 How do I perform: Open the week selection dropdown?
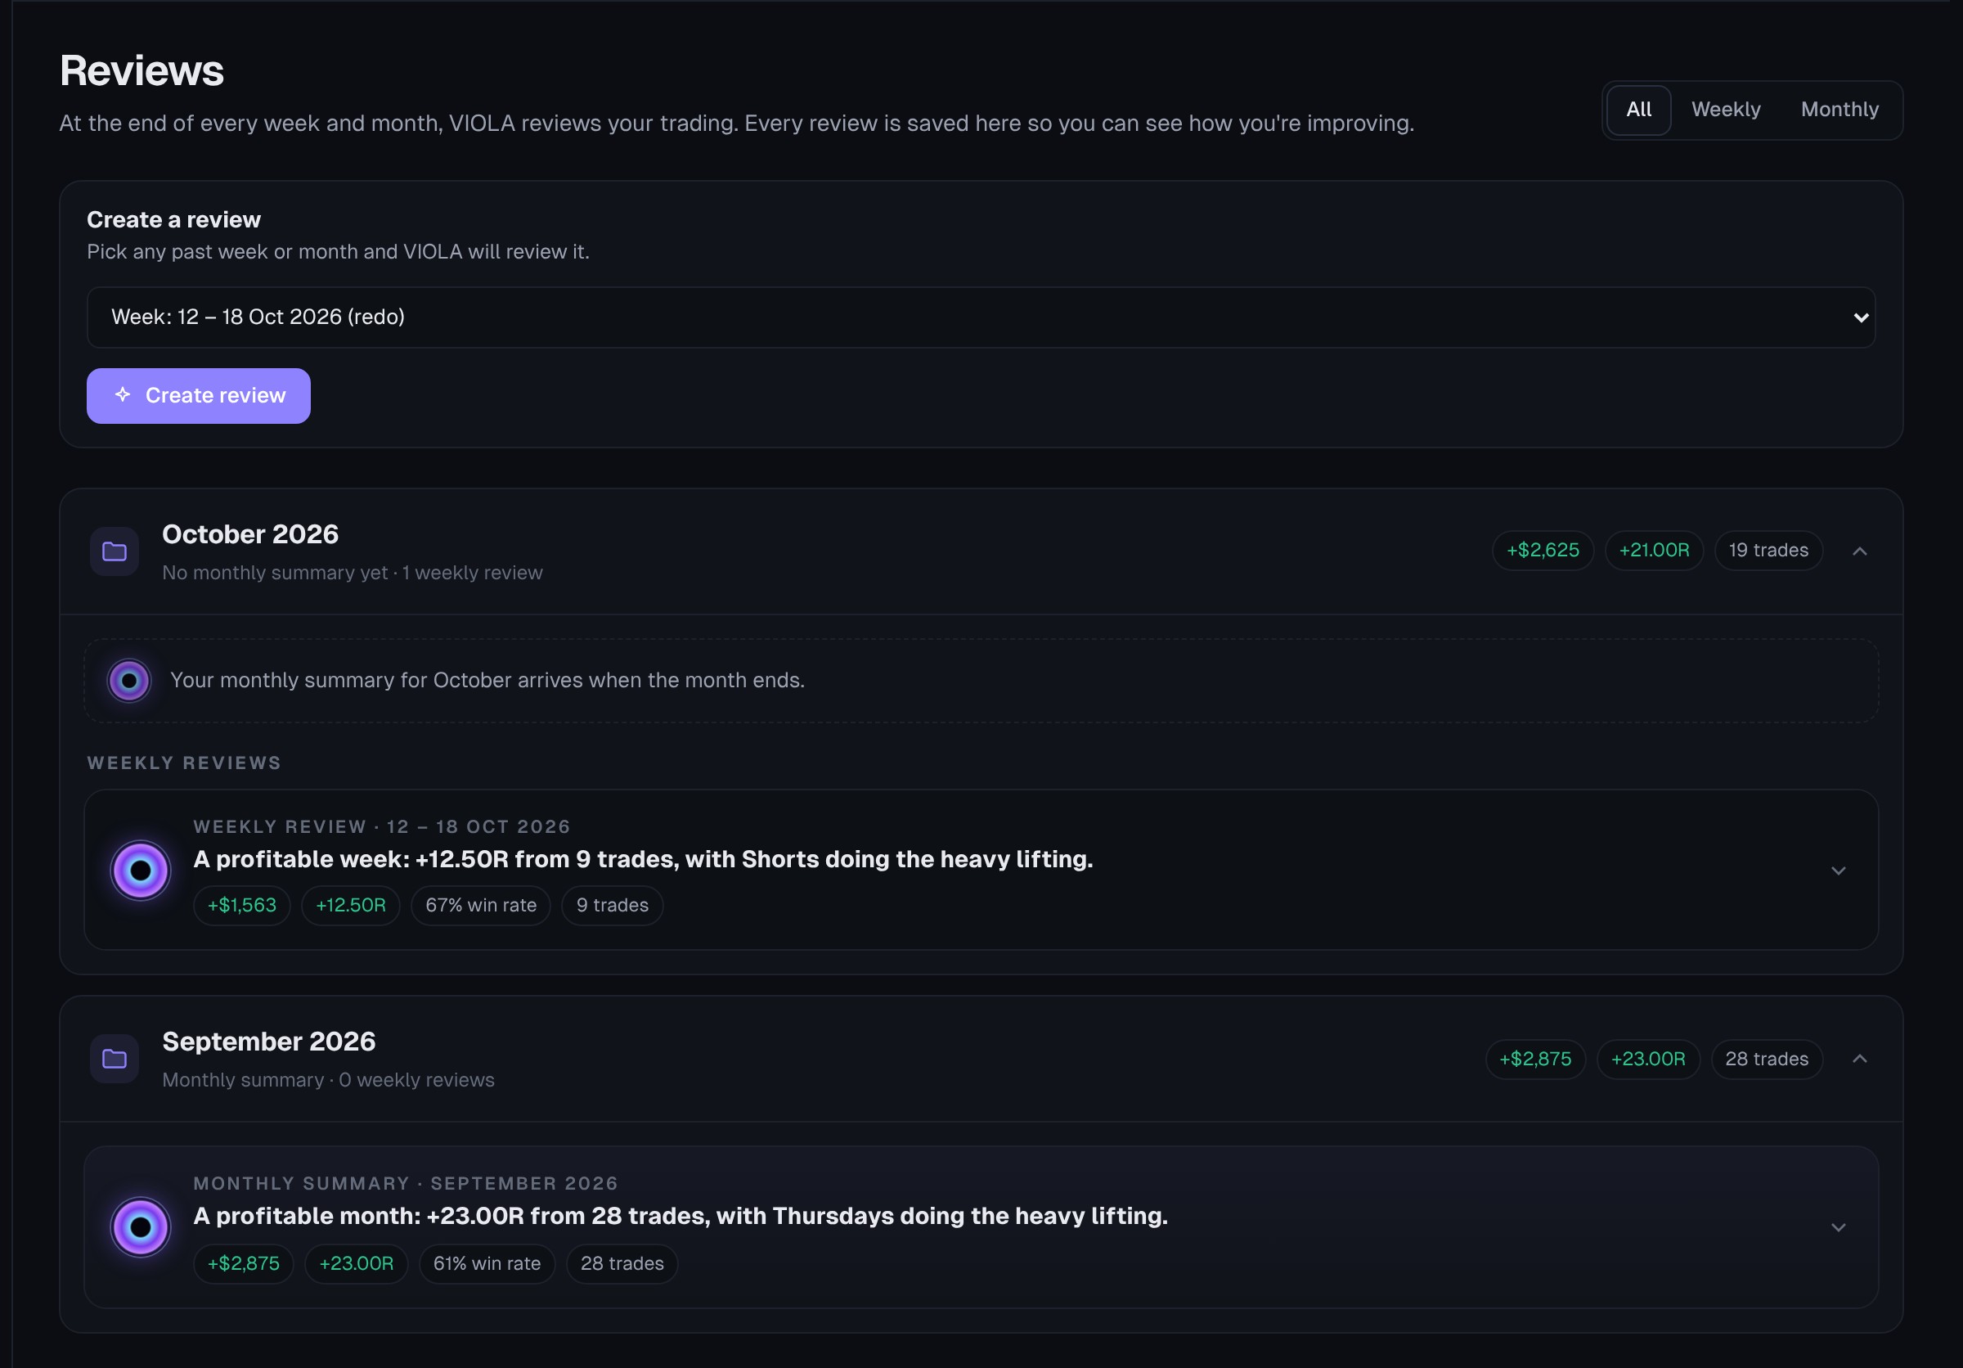(981, 317)
